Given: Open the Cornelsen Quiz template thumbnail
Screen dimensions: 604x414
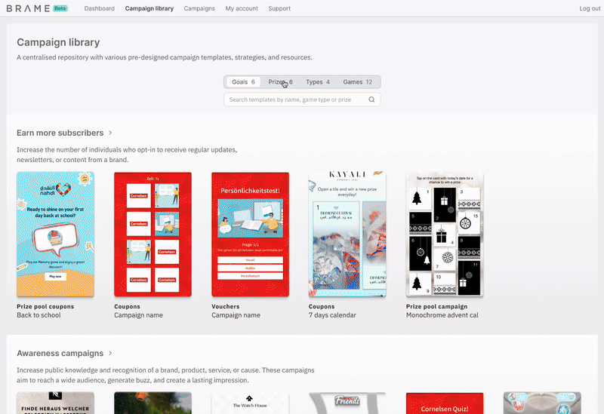Looking at the screenshot, I should coord(445,403).
